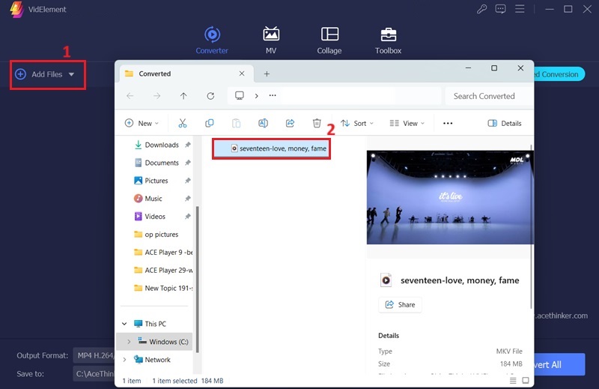Image resolution: width=599 pixels, height=389 pixels.
Task: Open the VidElement feedback chat icon
Action: point(500,9)
